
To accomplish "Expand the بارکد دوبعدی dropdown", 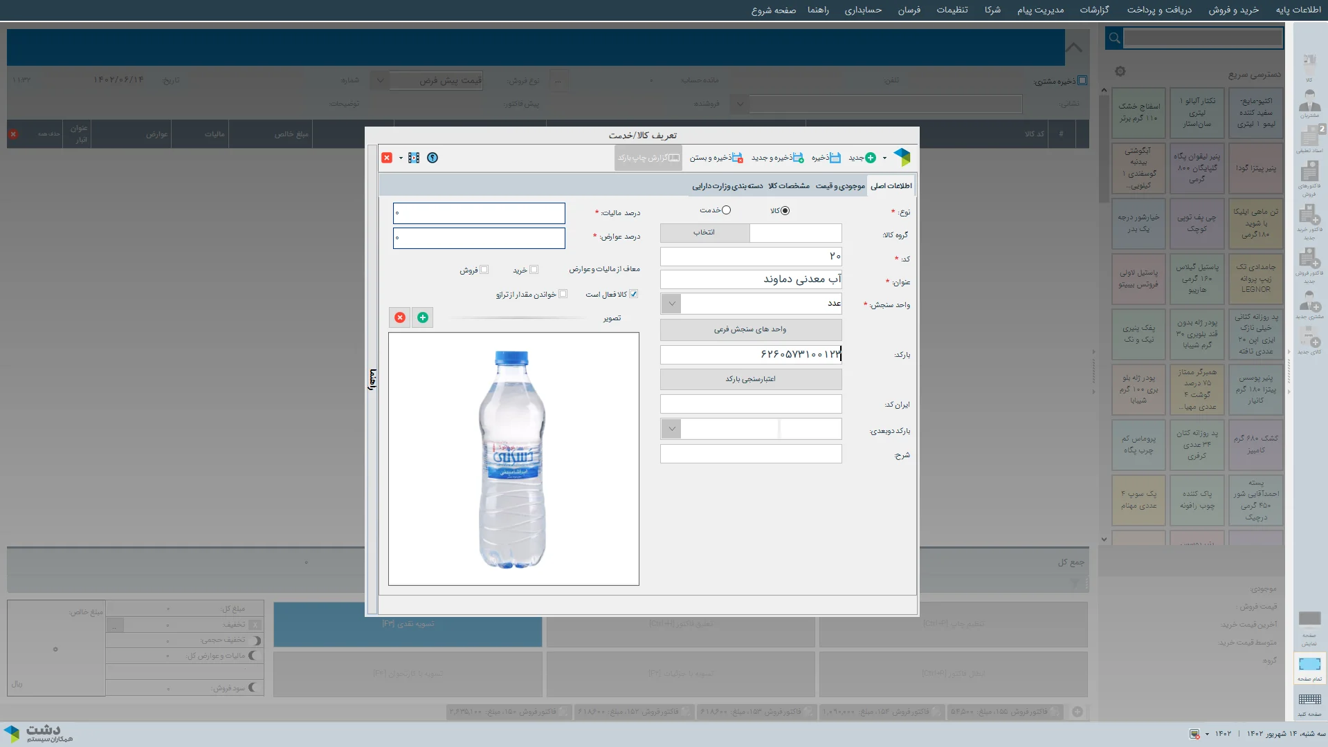I will pyautogui.click(x=671, y=429).
